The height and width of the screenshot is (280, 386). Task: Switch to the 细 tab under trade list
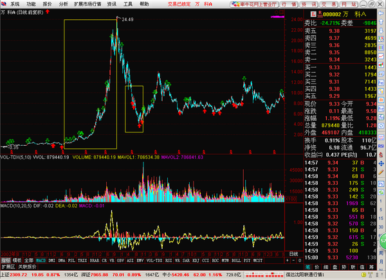[326, 267]
